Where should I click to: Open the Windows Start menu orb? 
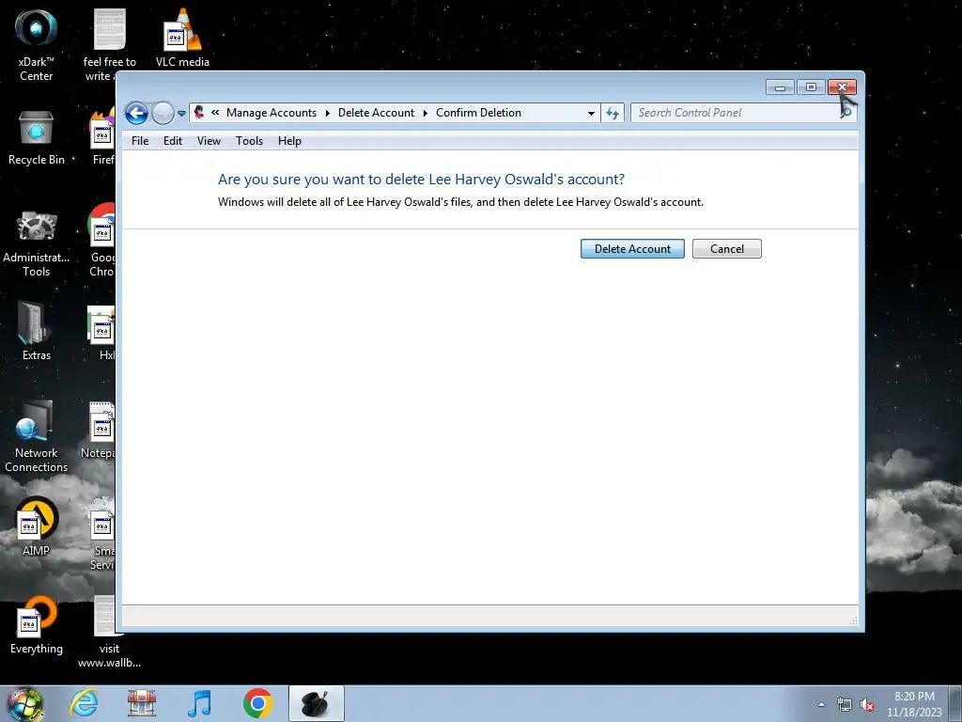(25, 703)
